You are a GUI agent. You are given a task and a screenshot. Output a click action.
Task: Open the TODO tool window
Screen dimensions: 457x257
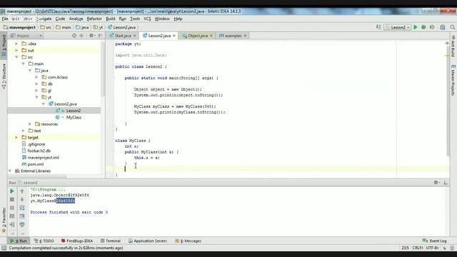coord(44,241)
